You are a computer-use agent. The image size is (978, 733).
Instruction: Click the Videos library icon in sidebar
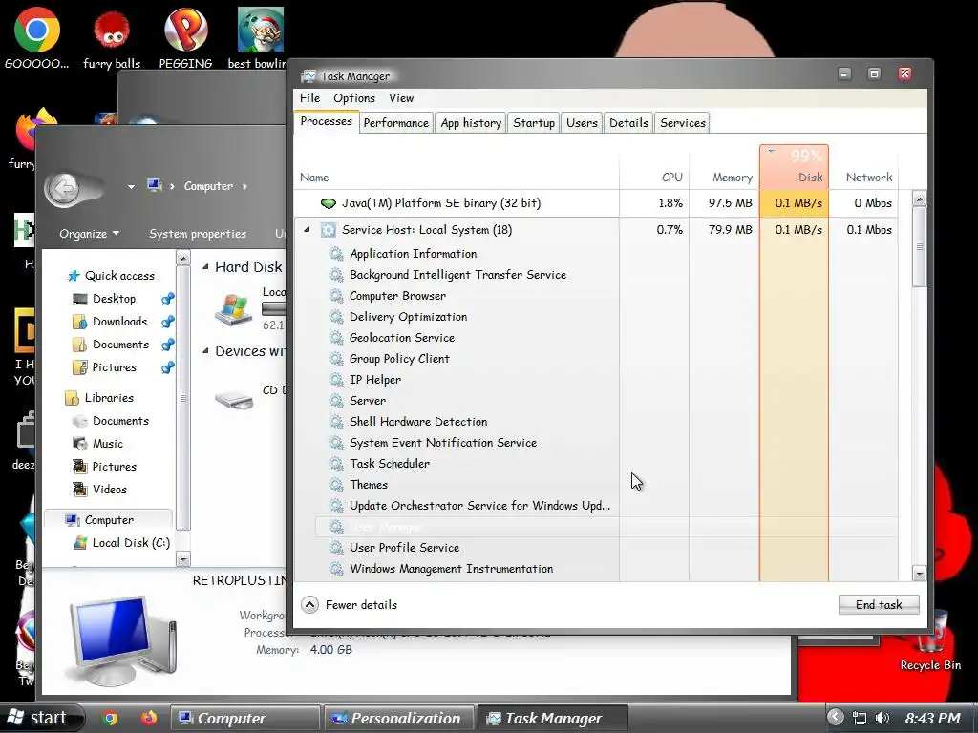coord(80,490)
